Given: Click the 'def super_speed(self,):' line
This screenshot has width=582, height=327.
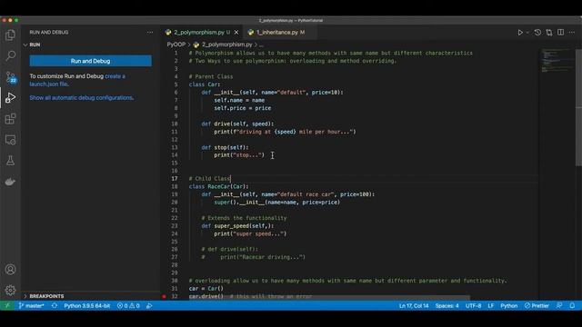Looking at the screenshot, I should (x=237, y=226).
